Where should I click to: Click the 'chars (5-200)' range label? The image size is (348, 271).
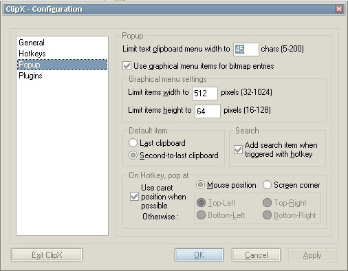tap(283, 49)
